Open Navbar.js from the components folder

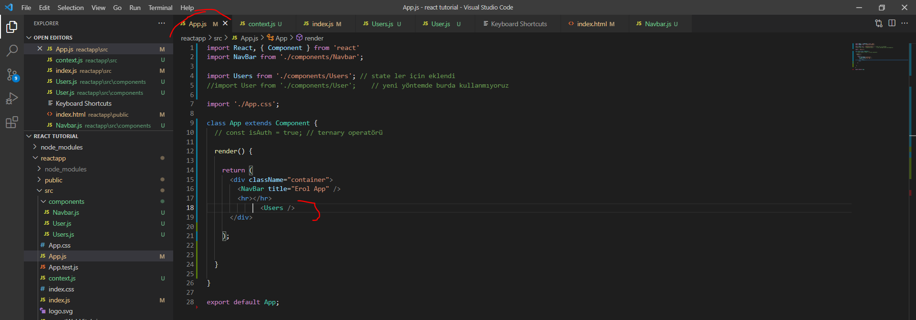point(66,212)
